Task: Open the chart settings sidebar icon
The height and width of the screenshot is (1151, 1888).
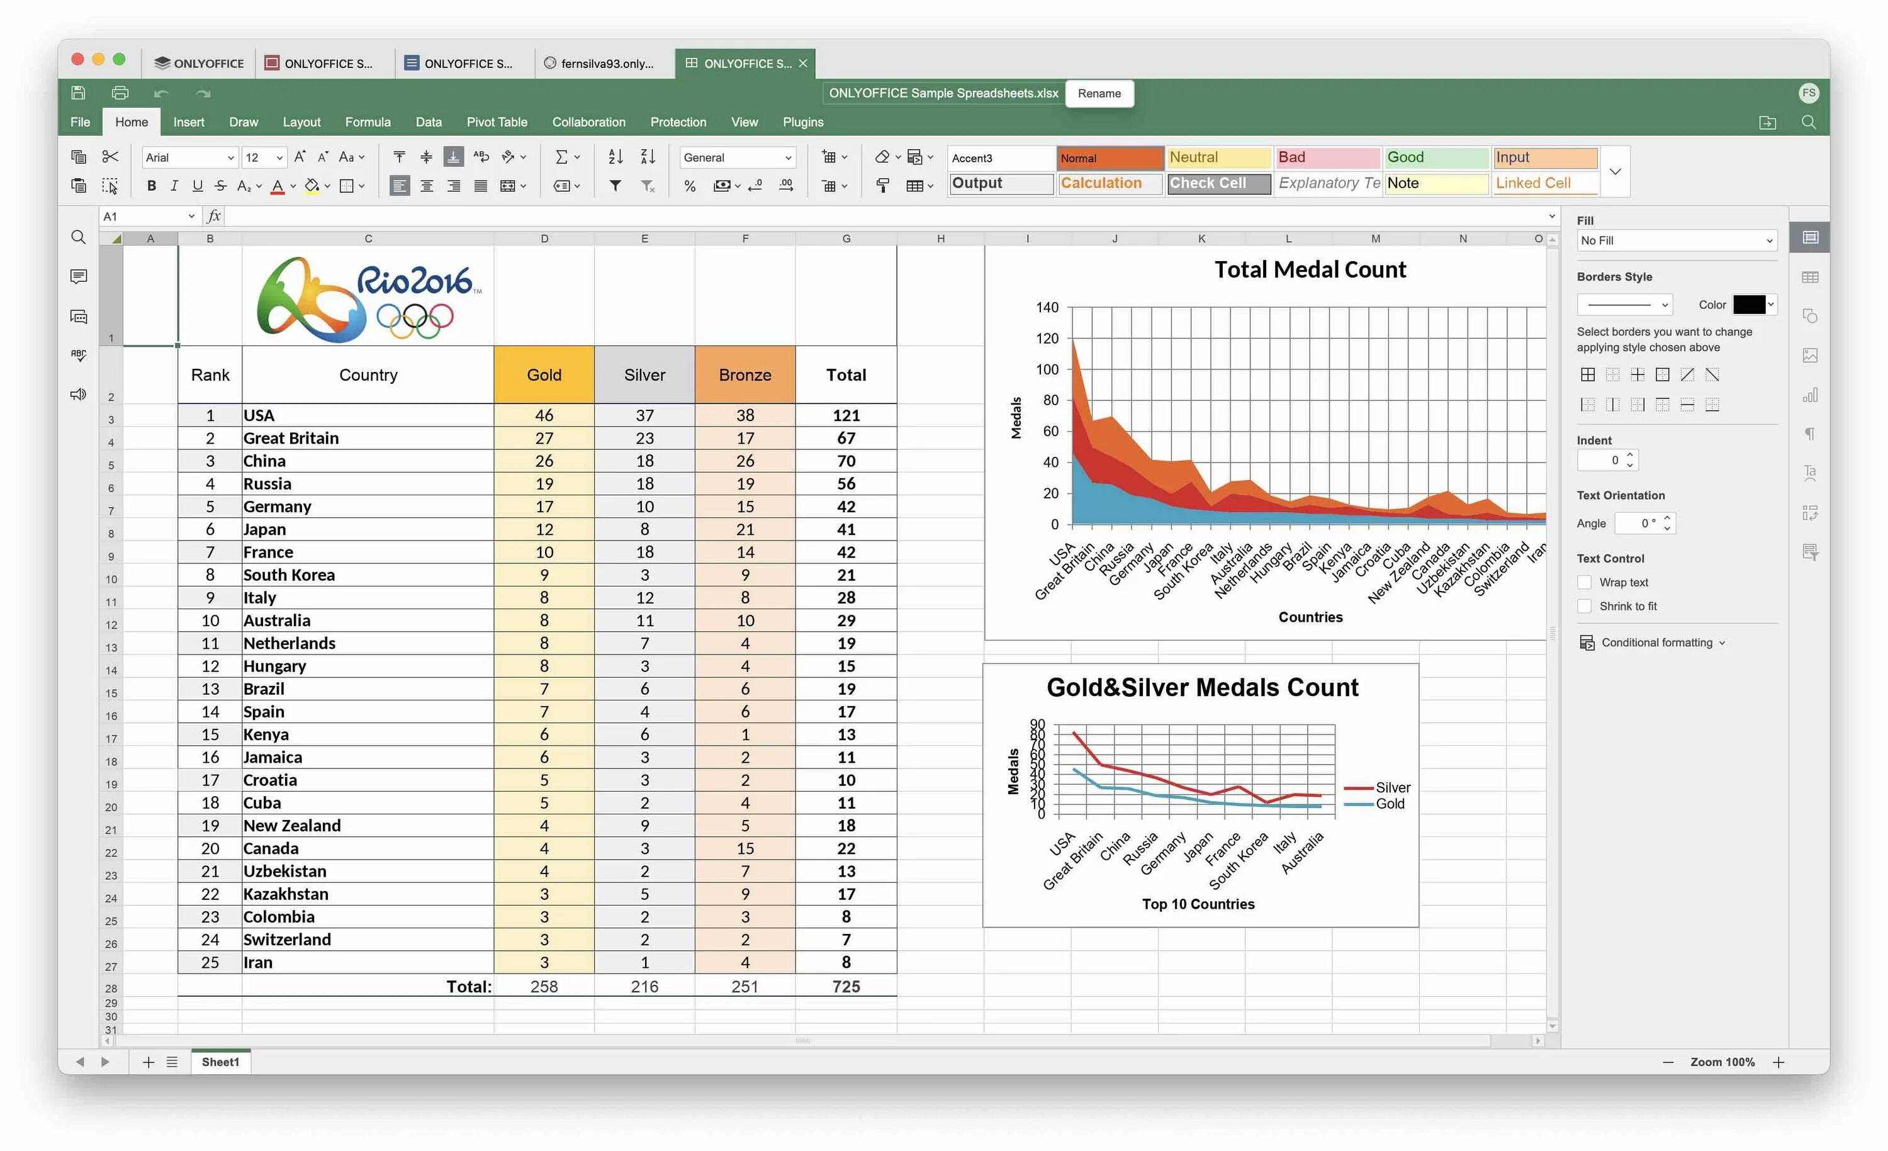Action: click(x=1810, y=395)
